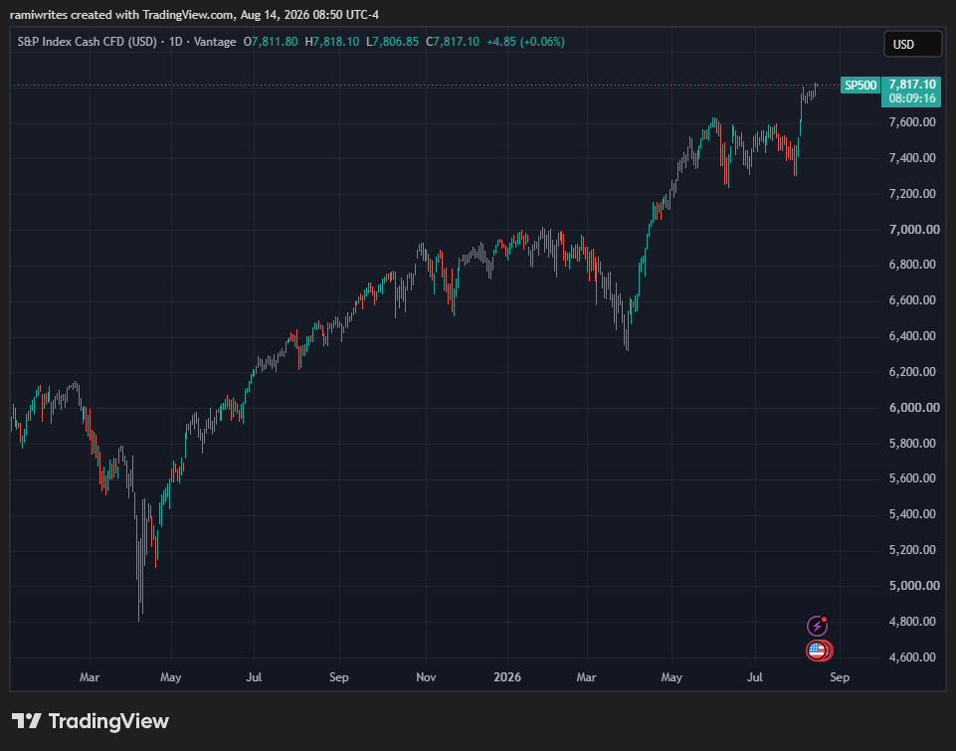The image size is (956, 751).
Task: Click the 6,000.00 price axis label
Action: [912, 407]
